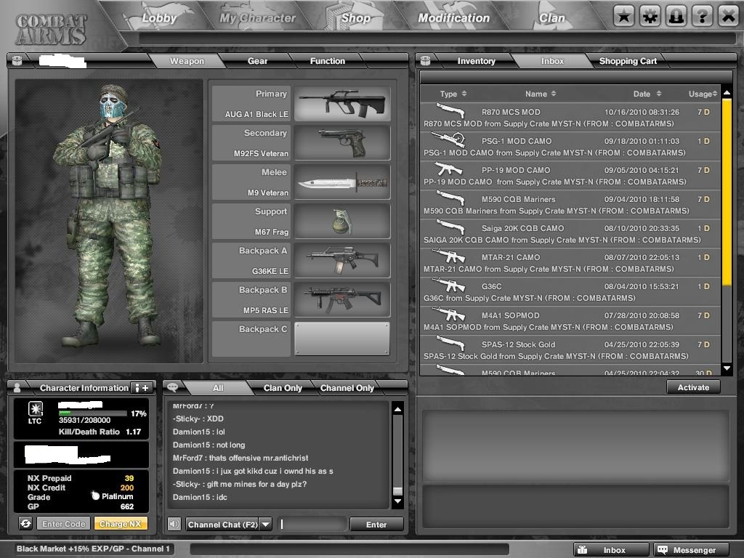Open the My Character tab

pyautogui.click(x=257, y=18)
